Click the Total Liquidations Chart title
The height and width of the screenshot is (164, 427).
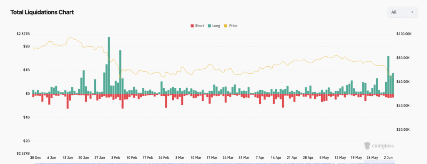point(42,12)
